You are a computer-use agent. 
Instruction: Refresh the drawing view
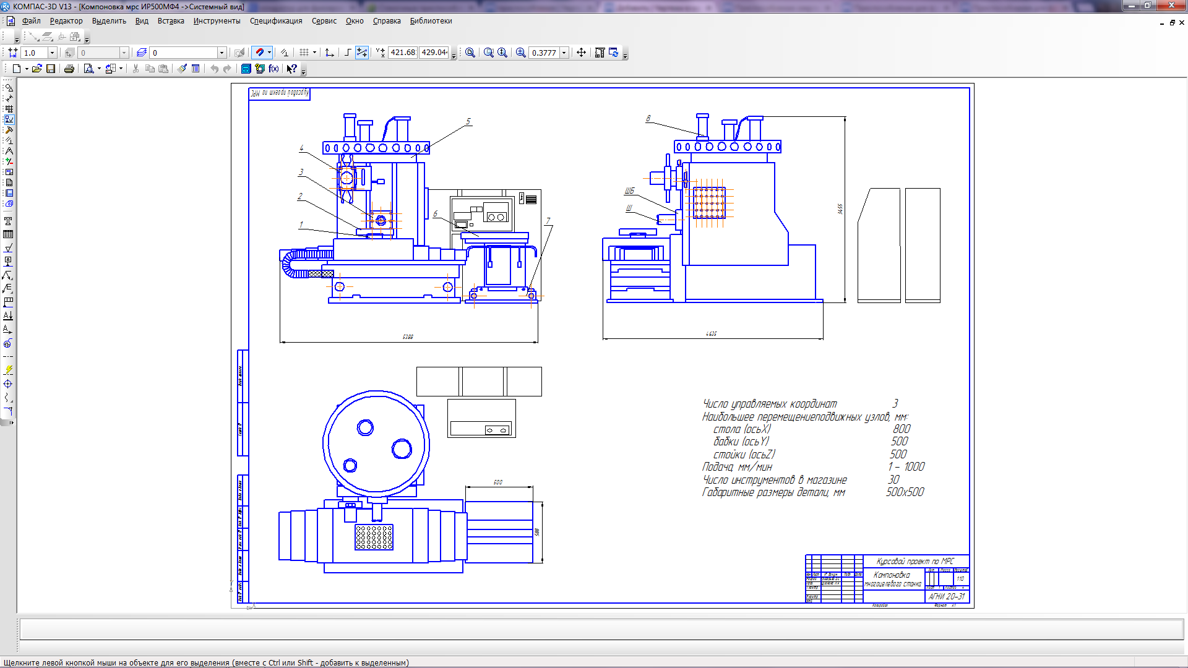(x=614, y=53)
